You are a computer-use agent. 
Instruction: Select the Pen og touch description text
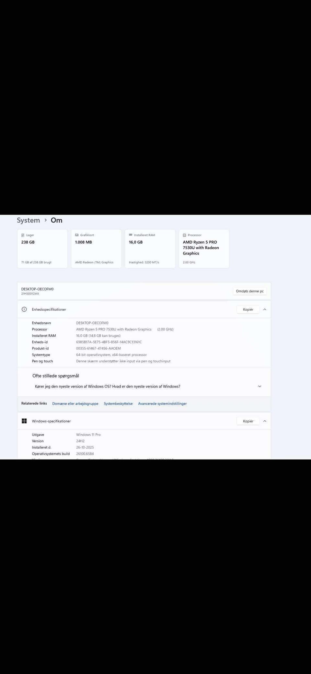(123, 361)
